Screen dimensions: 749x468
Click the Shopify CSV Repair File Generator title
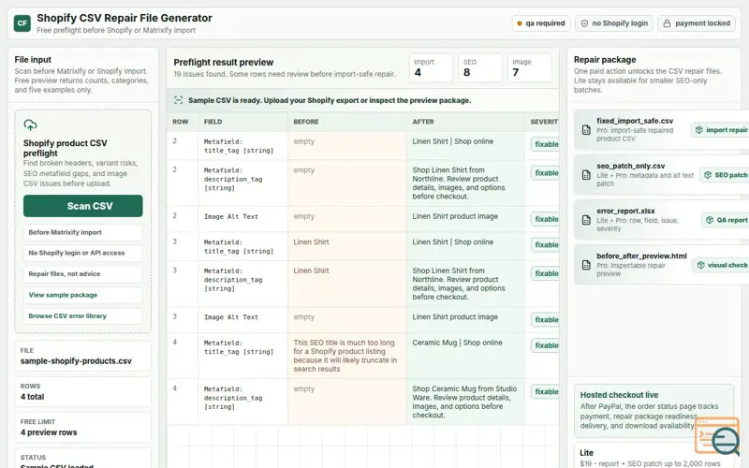[x=125, y=18]
